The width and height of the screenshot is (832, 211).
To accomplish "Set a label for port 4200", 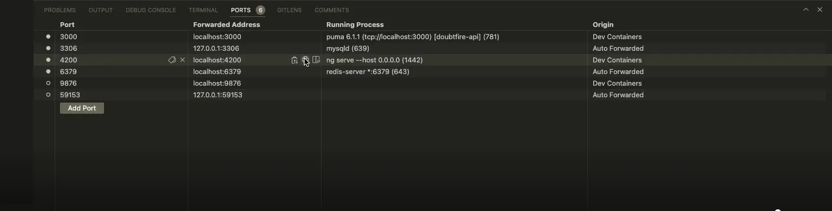I will [x=172, y=60].
